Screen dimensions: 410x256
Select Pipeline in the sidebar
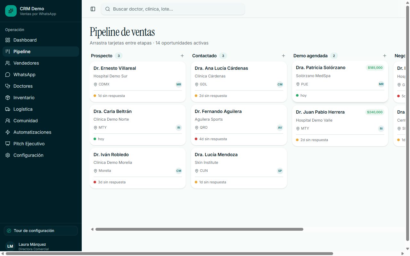click(41, 52)
